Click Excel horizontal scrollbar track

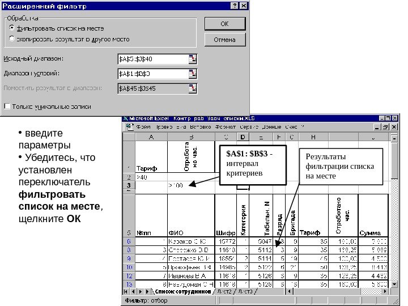[x=337, y=291]
